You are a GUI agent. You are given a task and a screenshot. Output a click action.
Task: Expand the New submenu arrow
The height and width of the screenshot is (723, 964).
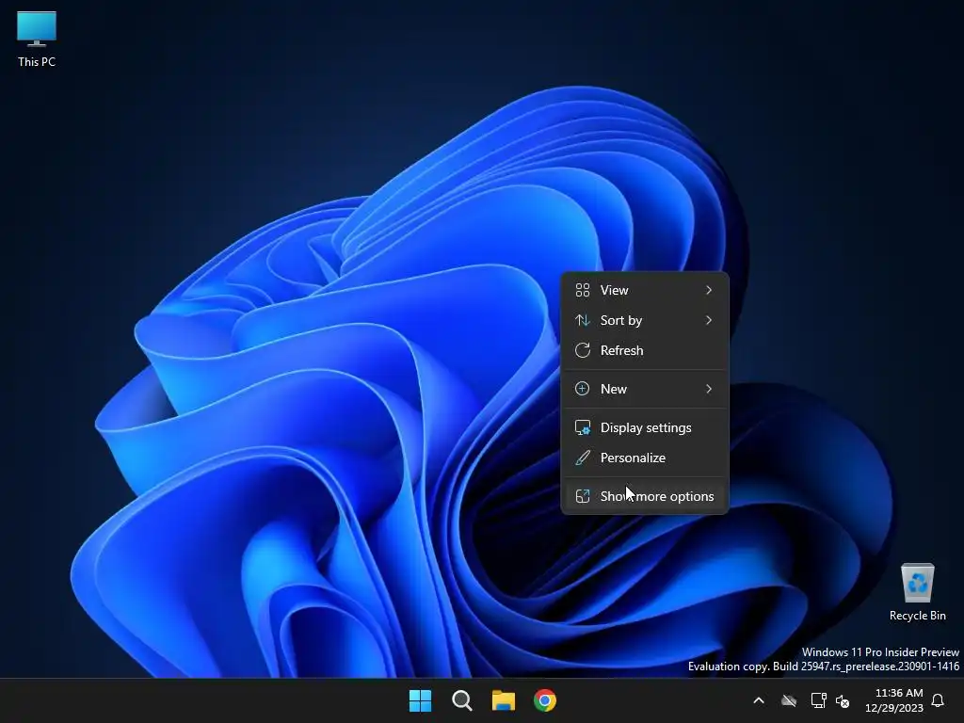(x=709, y=389)
